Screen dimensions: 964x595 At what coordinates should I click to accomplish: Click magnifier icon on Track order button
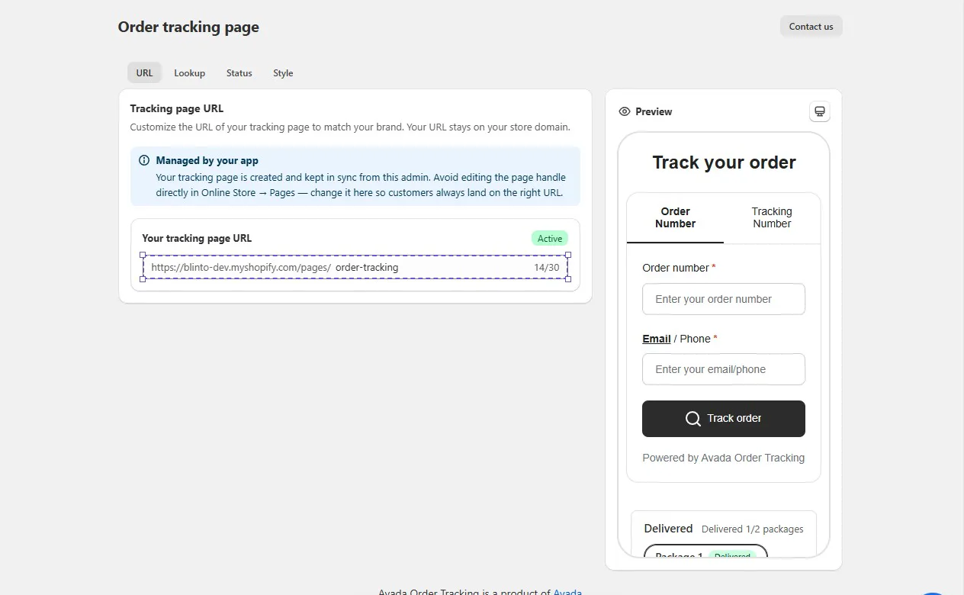(692, 419)
